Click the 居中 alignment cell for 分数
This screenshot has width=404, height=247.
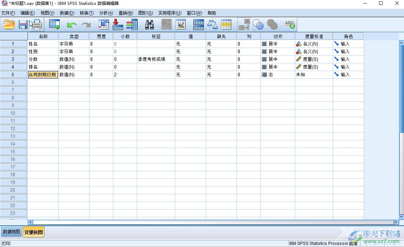(x=278, y=59)
